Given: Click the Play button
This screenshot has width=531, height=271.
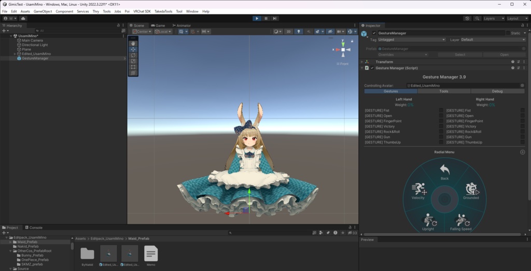Looking at the screenshot, I should click(257, 18).
